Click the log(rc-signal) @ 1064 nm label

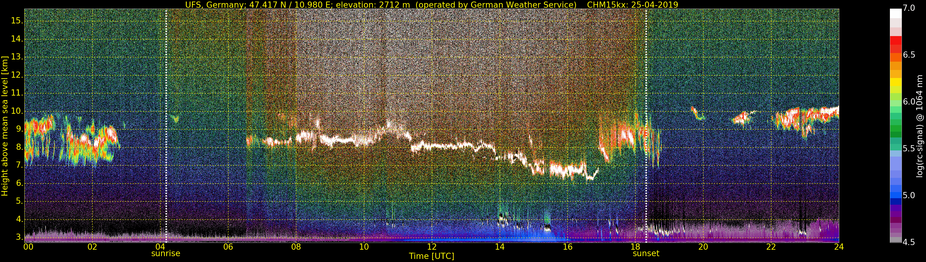(920, 126)
